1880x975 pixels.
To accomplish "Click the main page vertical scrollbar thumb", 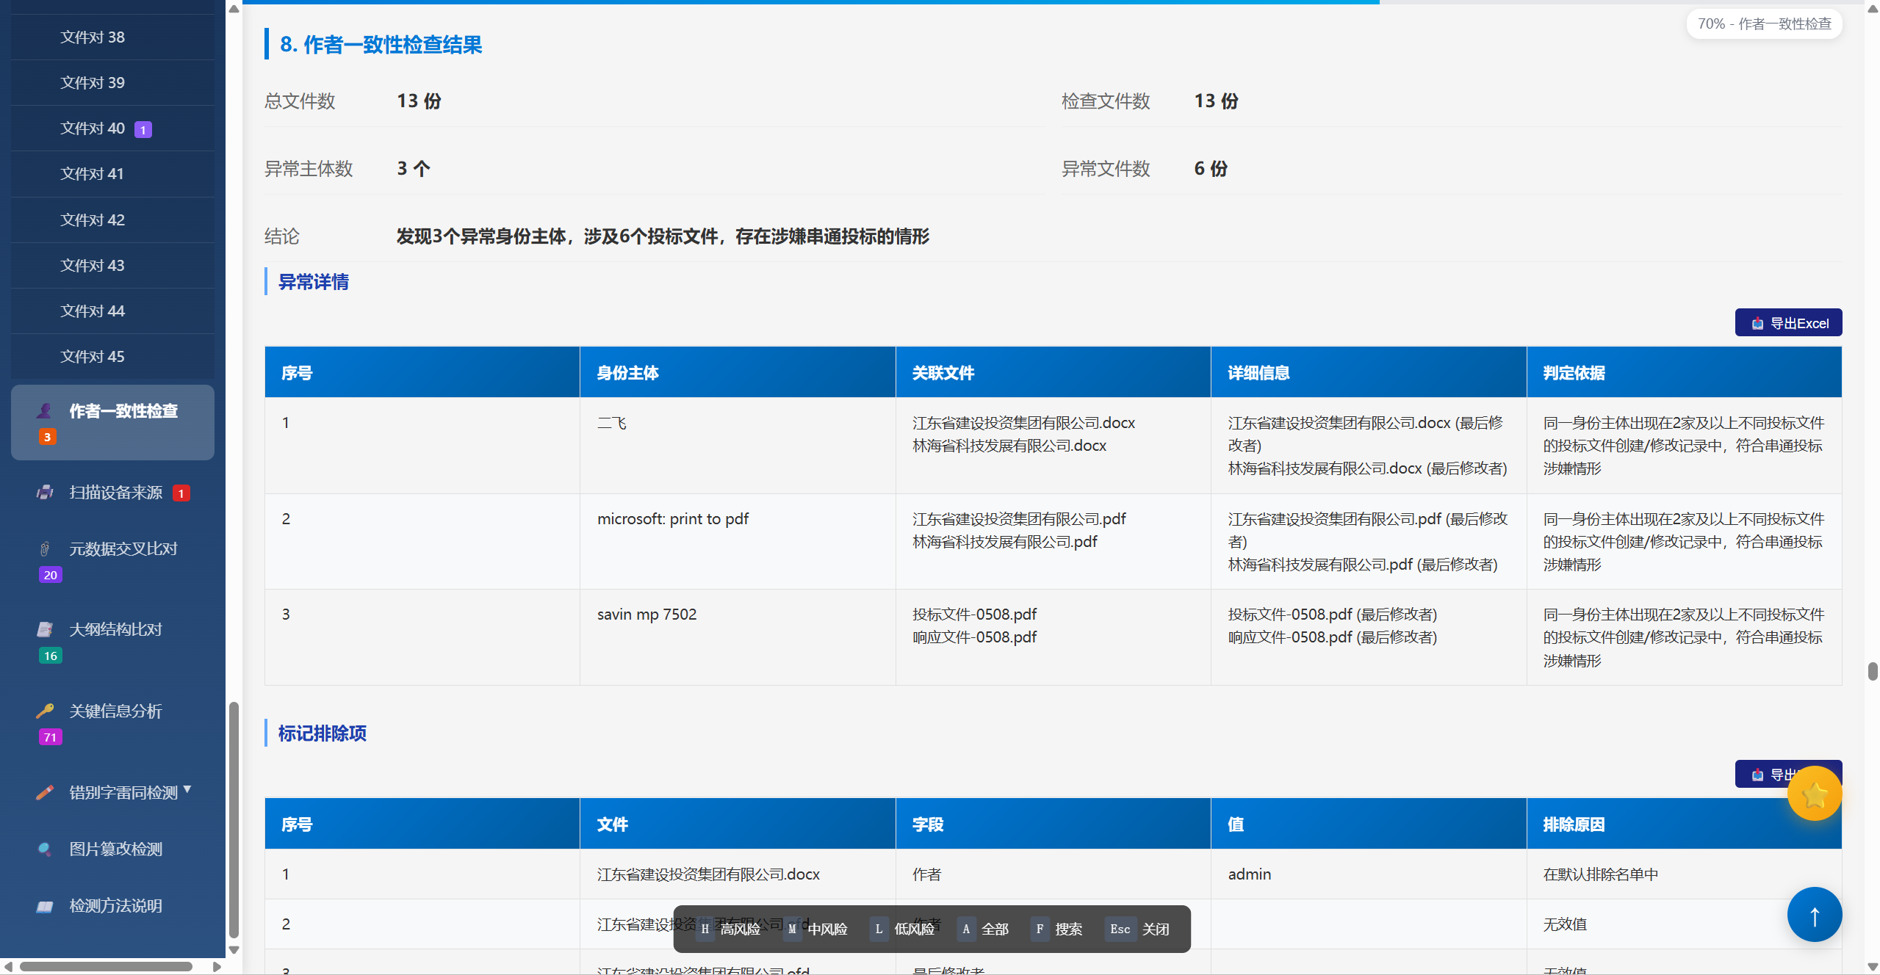I will (1873, 671).
